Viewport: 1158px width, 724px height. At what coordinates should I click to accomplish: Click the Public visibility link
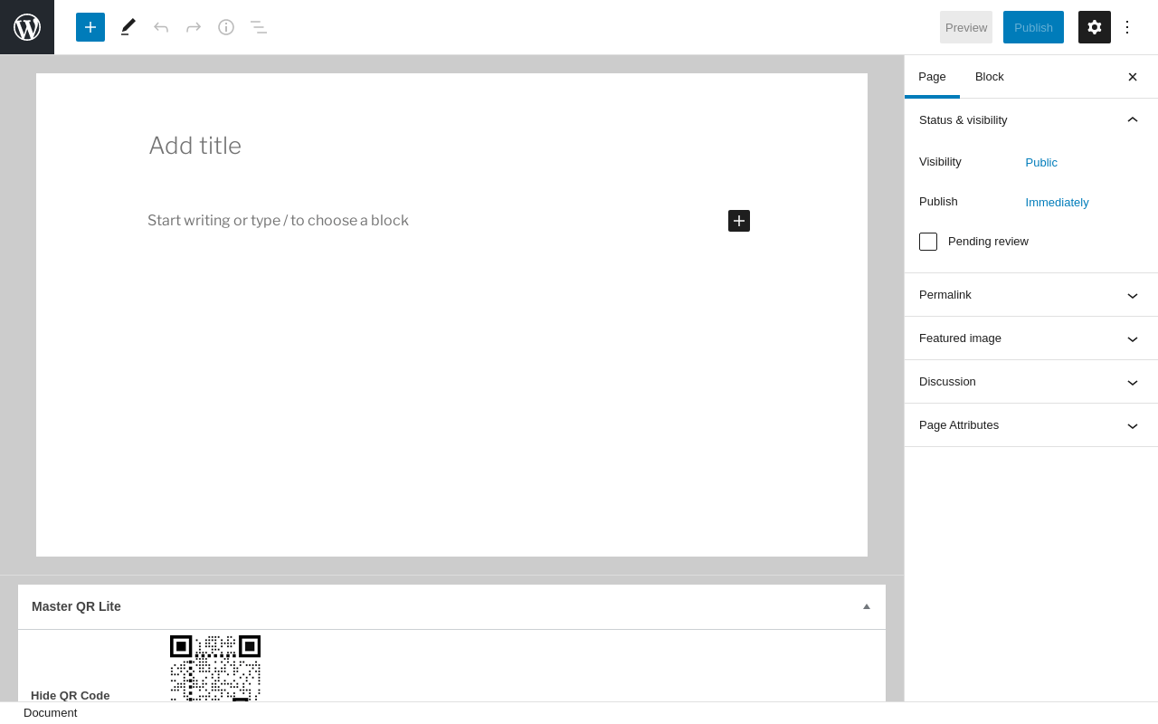pyautogui.click(x=1041, y=163)
